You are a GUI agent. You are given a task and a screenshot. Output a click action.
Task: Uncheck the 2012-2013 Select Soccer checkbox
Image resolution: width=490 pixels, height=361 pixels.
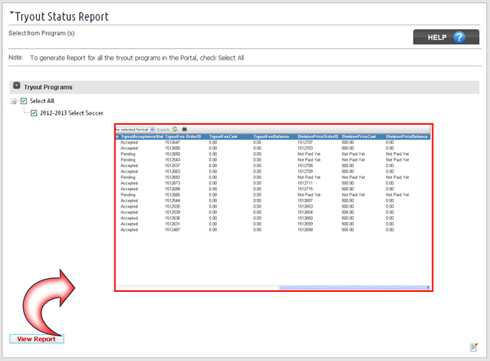click(x=34, y=113)
